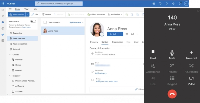The width and height of the screenshot is (200, 103).
Task: Switch to the Organisation tab
Action: (117, 42)
